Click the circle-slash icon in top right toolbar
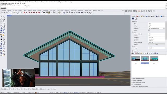 click(126, 11)
